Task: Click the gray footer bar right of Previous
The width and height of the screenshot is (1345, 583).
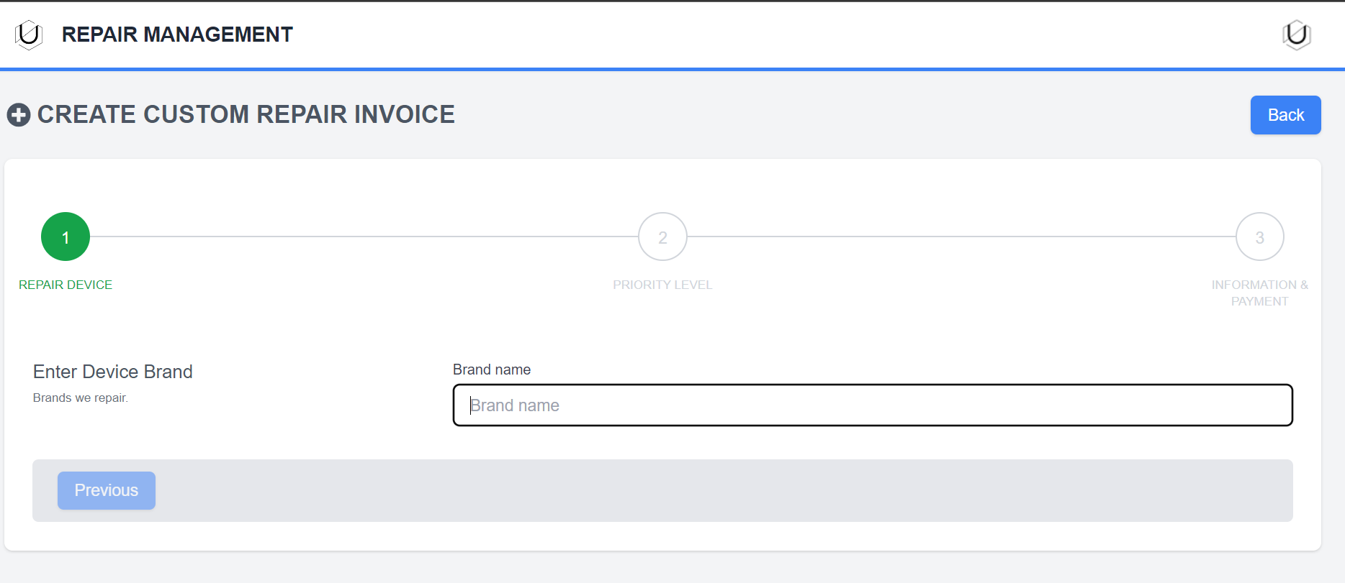Action: point(720,490)
